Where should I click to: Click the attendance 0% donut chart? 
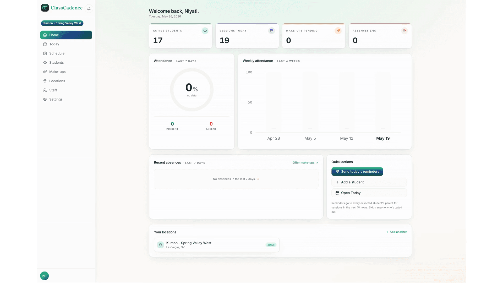[x=192, y=90]
